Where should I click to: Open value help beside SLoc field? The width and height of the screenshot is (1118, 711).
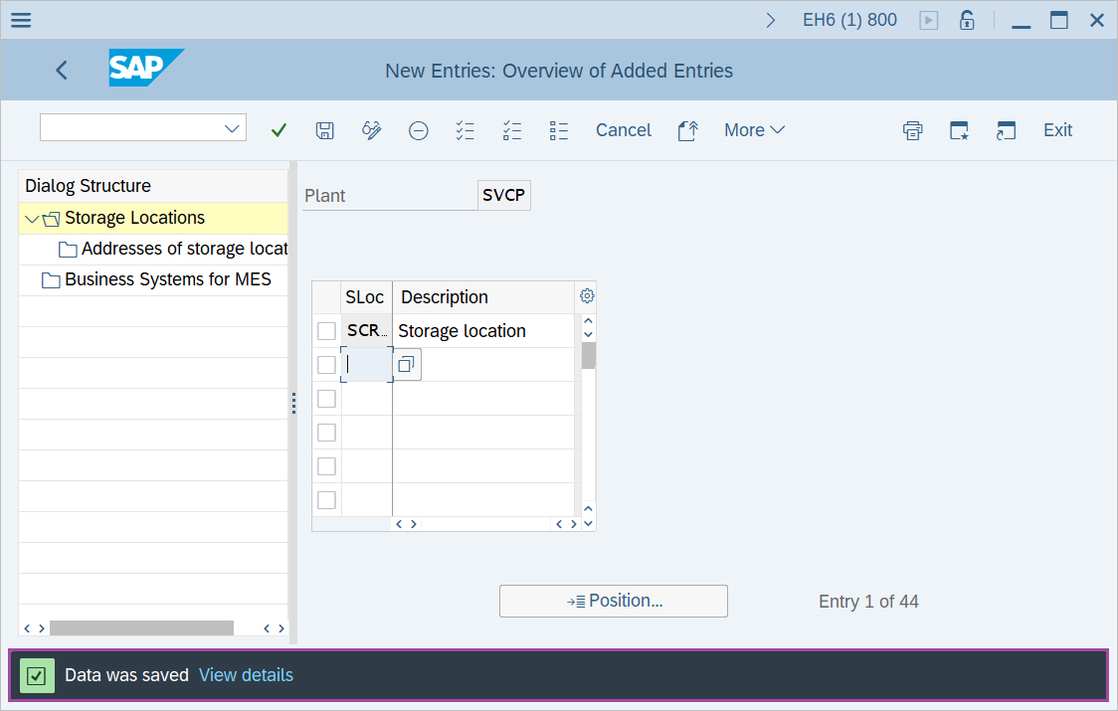tap(406, 365)
